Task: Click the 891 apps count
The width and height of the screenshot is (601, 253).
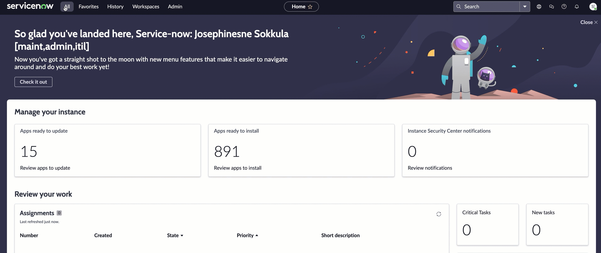Action: point(227,152)
